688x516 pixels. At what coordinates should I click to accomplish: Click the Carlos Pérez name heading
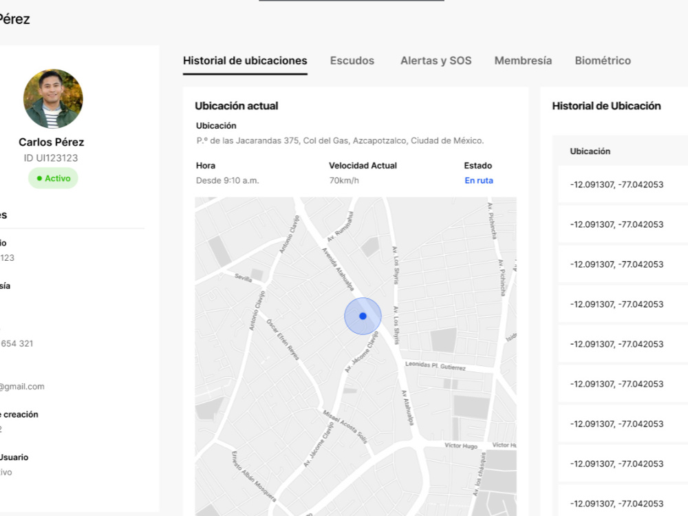pyautogui.click(x=51, y=142)
